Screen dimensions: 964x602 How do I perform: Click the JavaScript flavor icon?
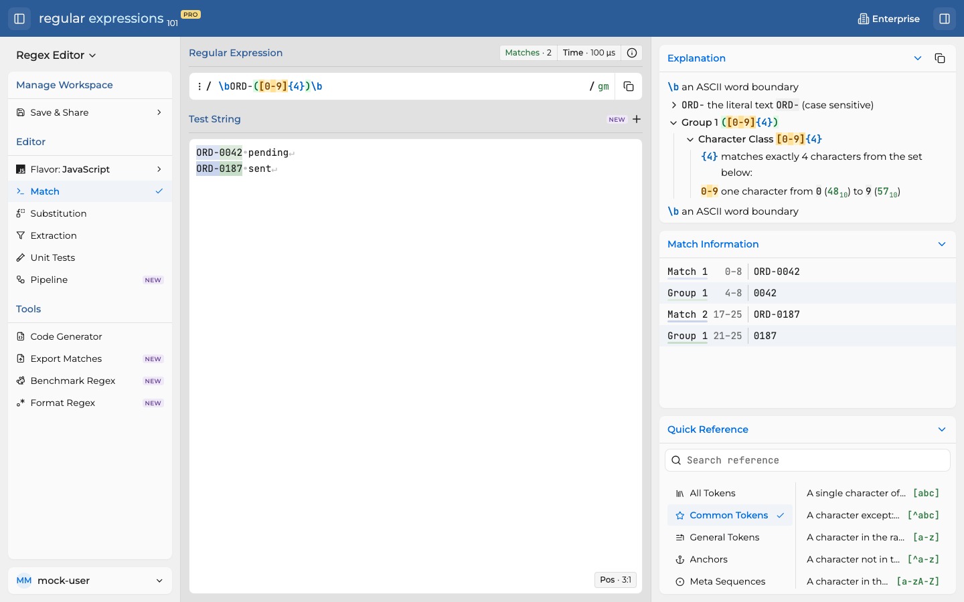tap(21, 169)
